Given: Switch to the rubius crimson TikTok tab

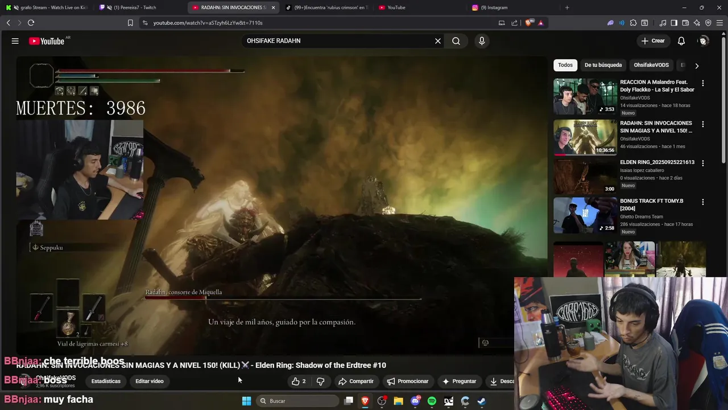Looking at the screenshot, I should tap(326, 7).
